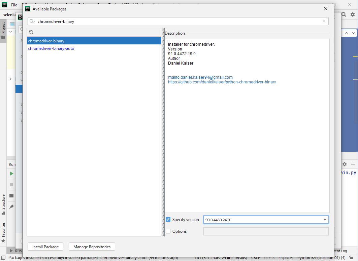
Task: Click the tool windows icon in status bar
Action: (x=3, y=258)
